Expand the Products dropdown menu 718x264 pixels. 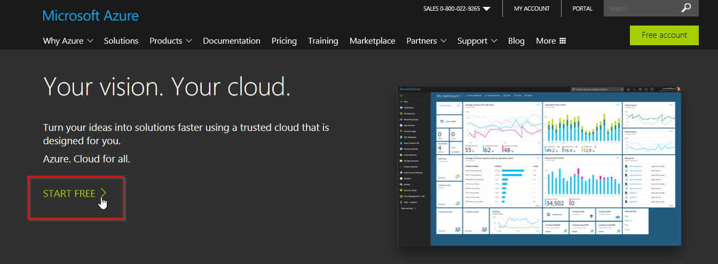(170, 41)
